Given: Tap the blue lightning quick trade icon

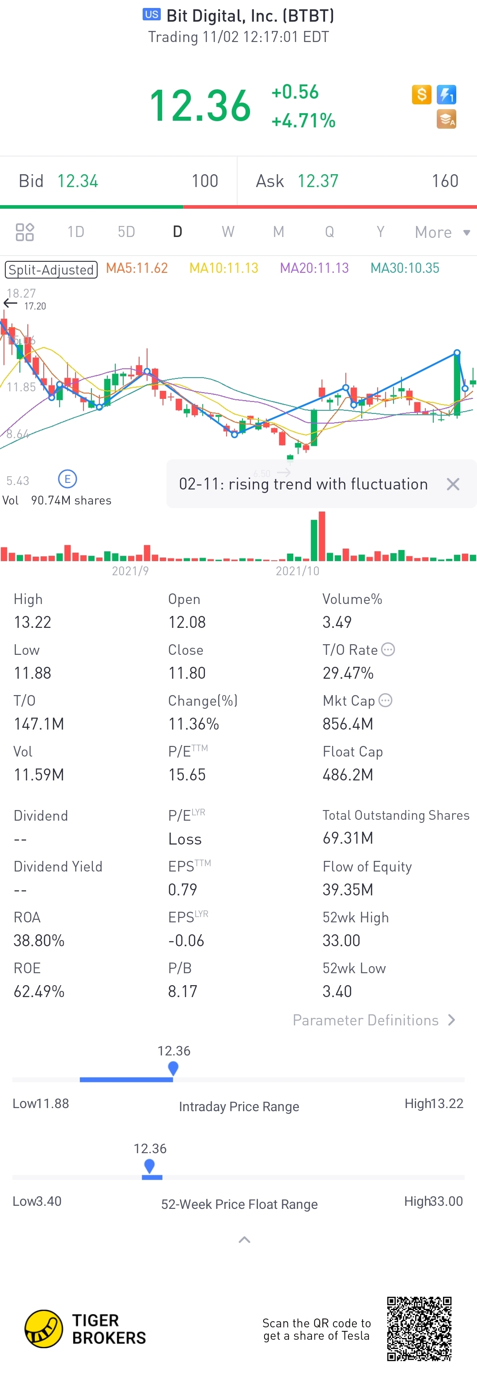Looking at the screenshot, I should coord(446,95).
